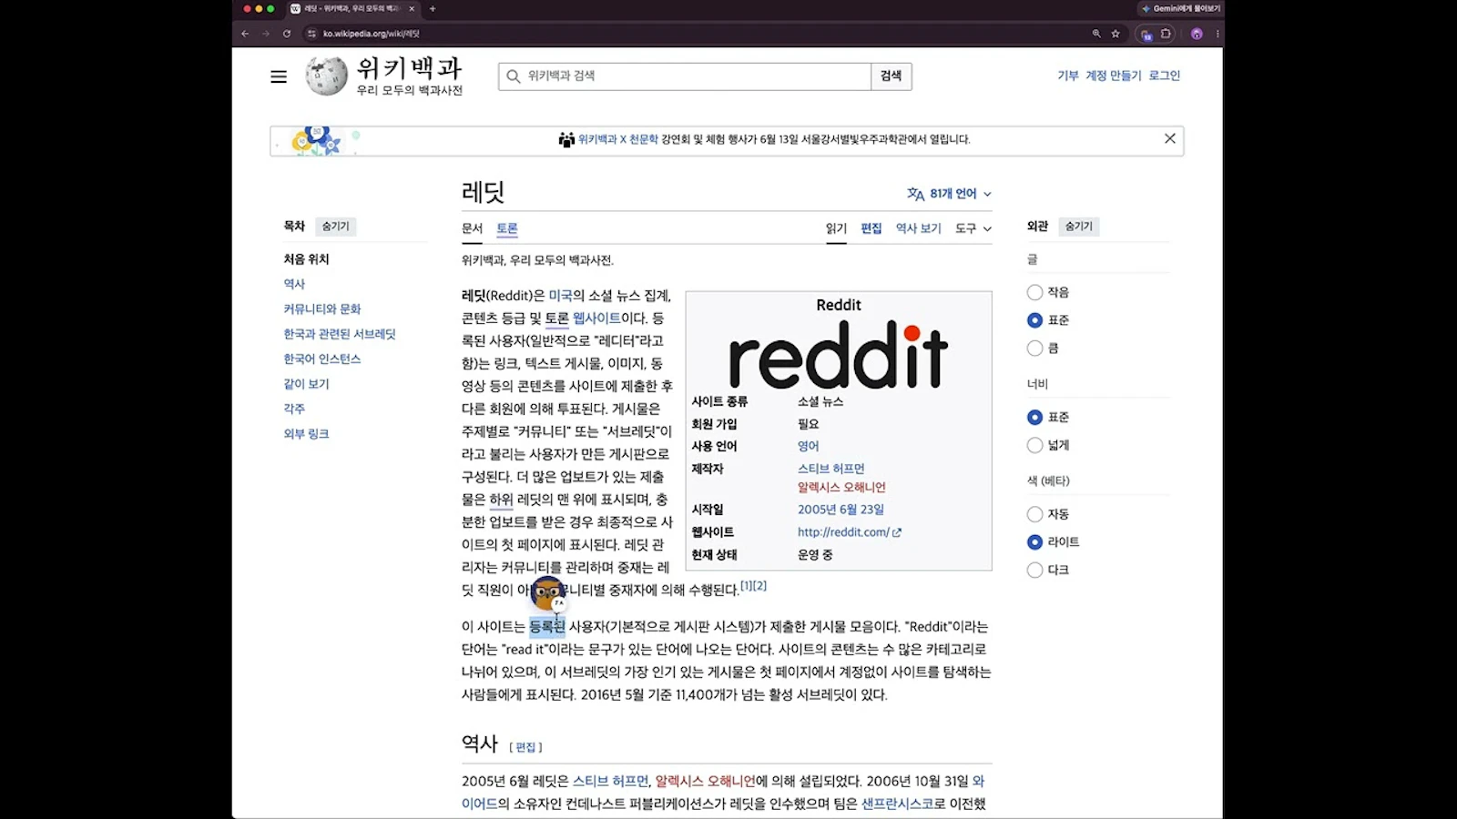Jump to 커뮤니티와 문화 section
This screenshot has width=1457, height=819.
pos(322,309)
